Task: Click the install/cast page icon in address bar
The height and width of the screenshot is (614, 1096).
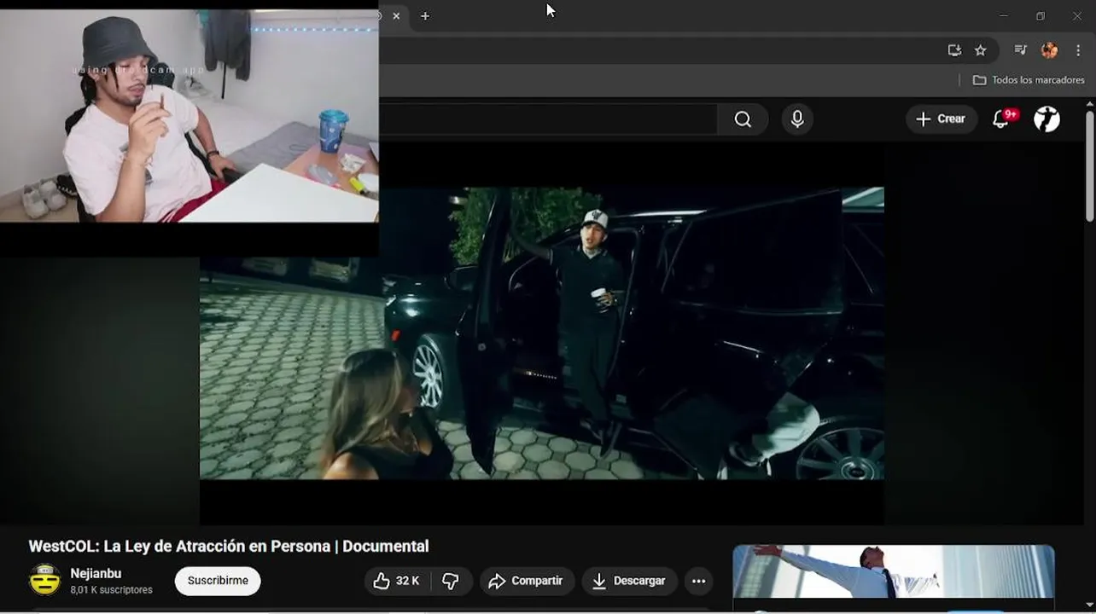Action: pyautogui.click(x=954, y=50)
